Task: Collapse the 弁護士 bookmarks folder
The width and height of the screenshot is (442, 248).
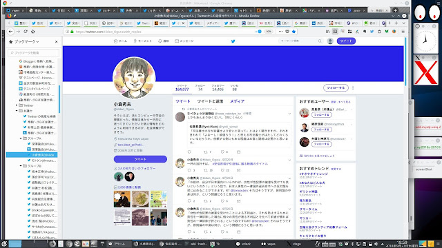Action: [17, 111]
